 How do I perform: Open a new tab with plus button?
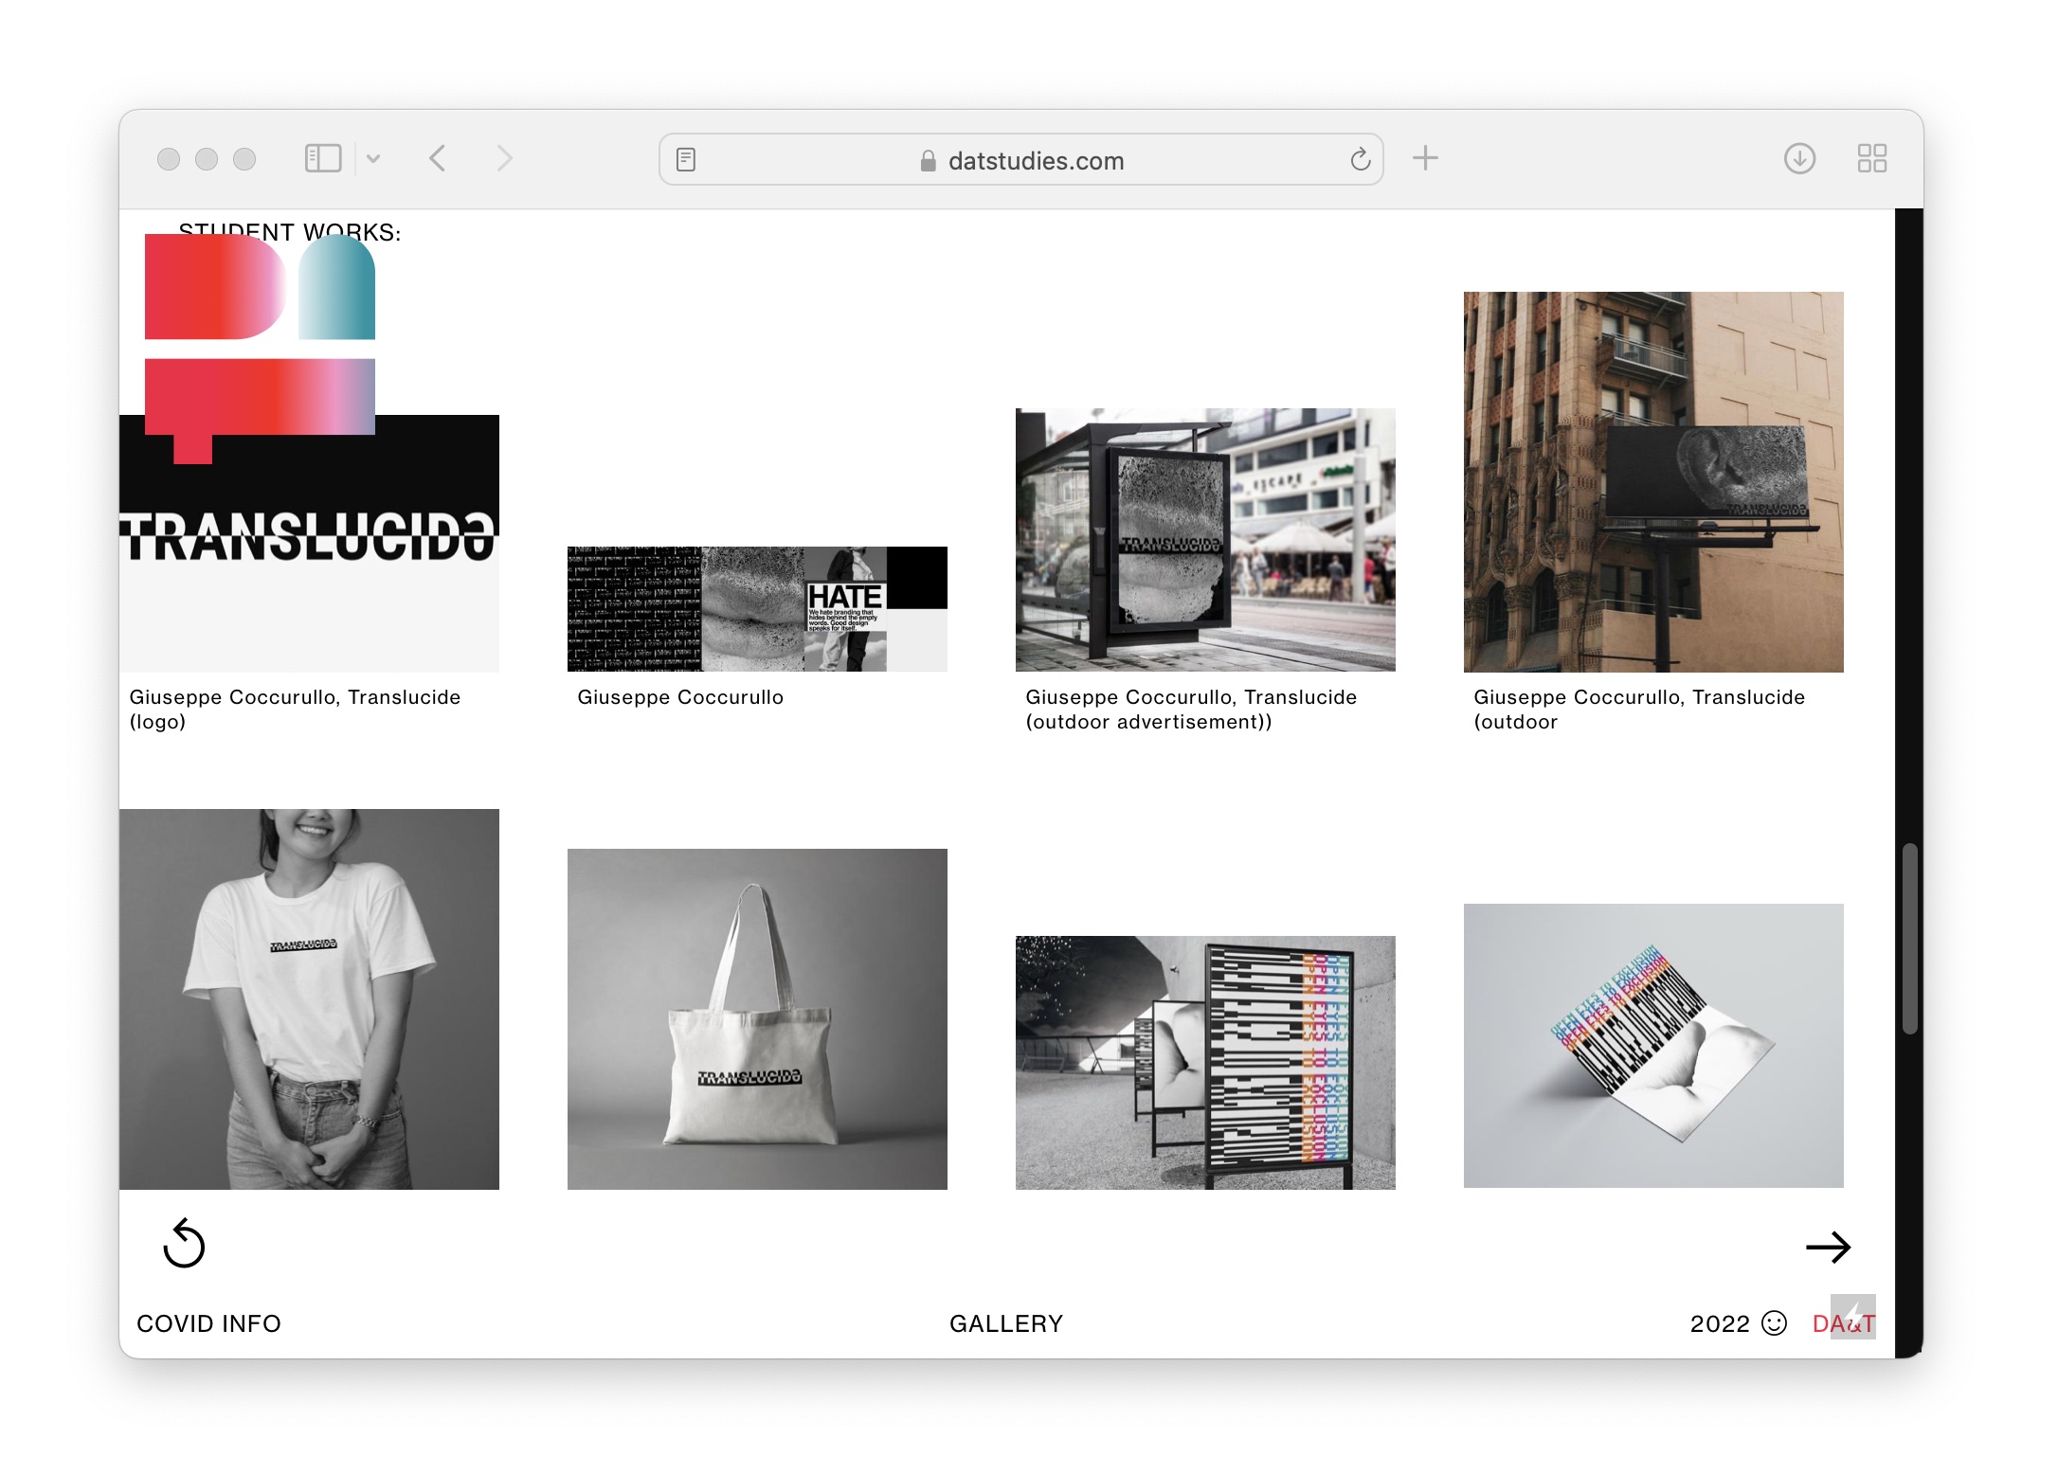tap(1425, 158)
